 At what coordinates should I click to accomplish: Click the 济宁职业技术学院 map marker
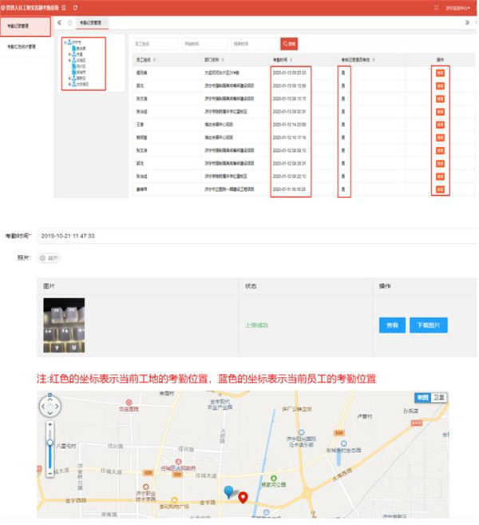coord(145,487)
